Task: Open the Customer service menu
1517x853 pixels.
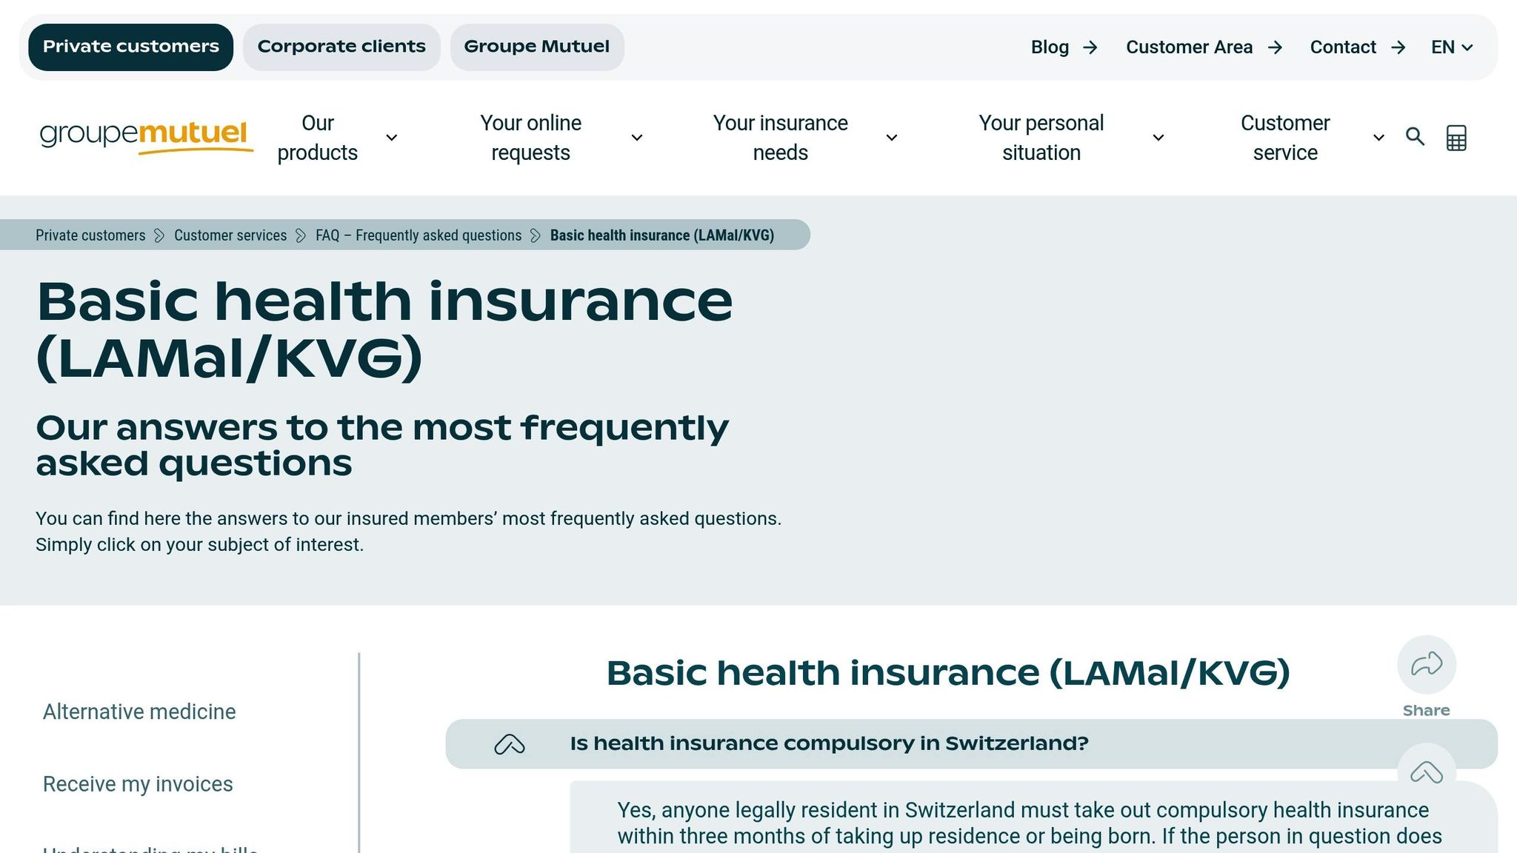Action: [1285, 138]
